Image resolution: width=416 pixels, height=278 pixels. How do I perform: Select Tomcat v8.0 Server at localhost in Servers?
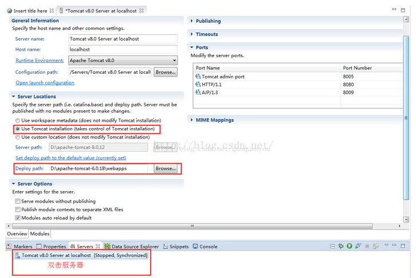coord(81,255)
